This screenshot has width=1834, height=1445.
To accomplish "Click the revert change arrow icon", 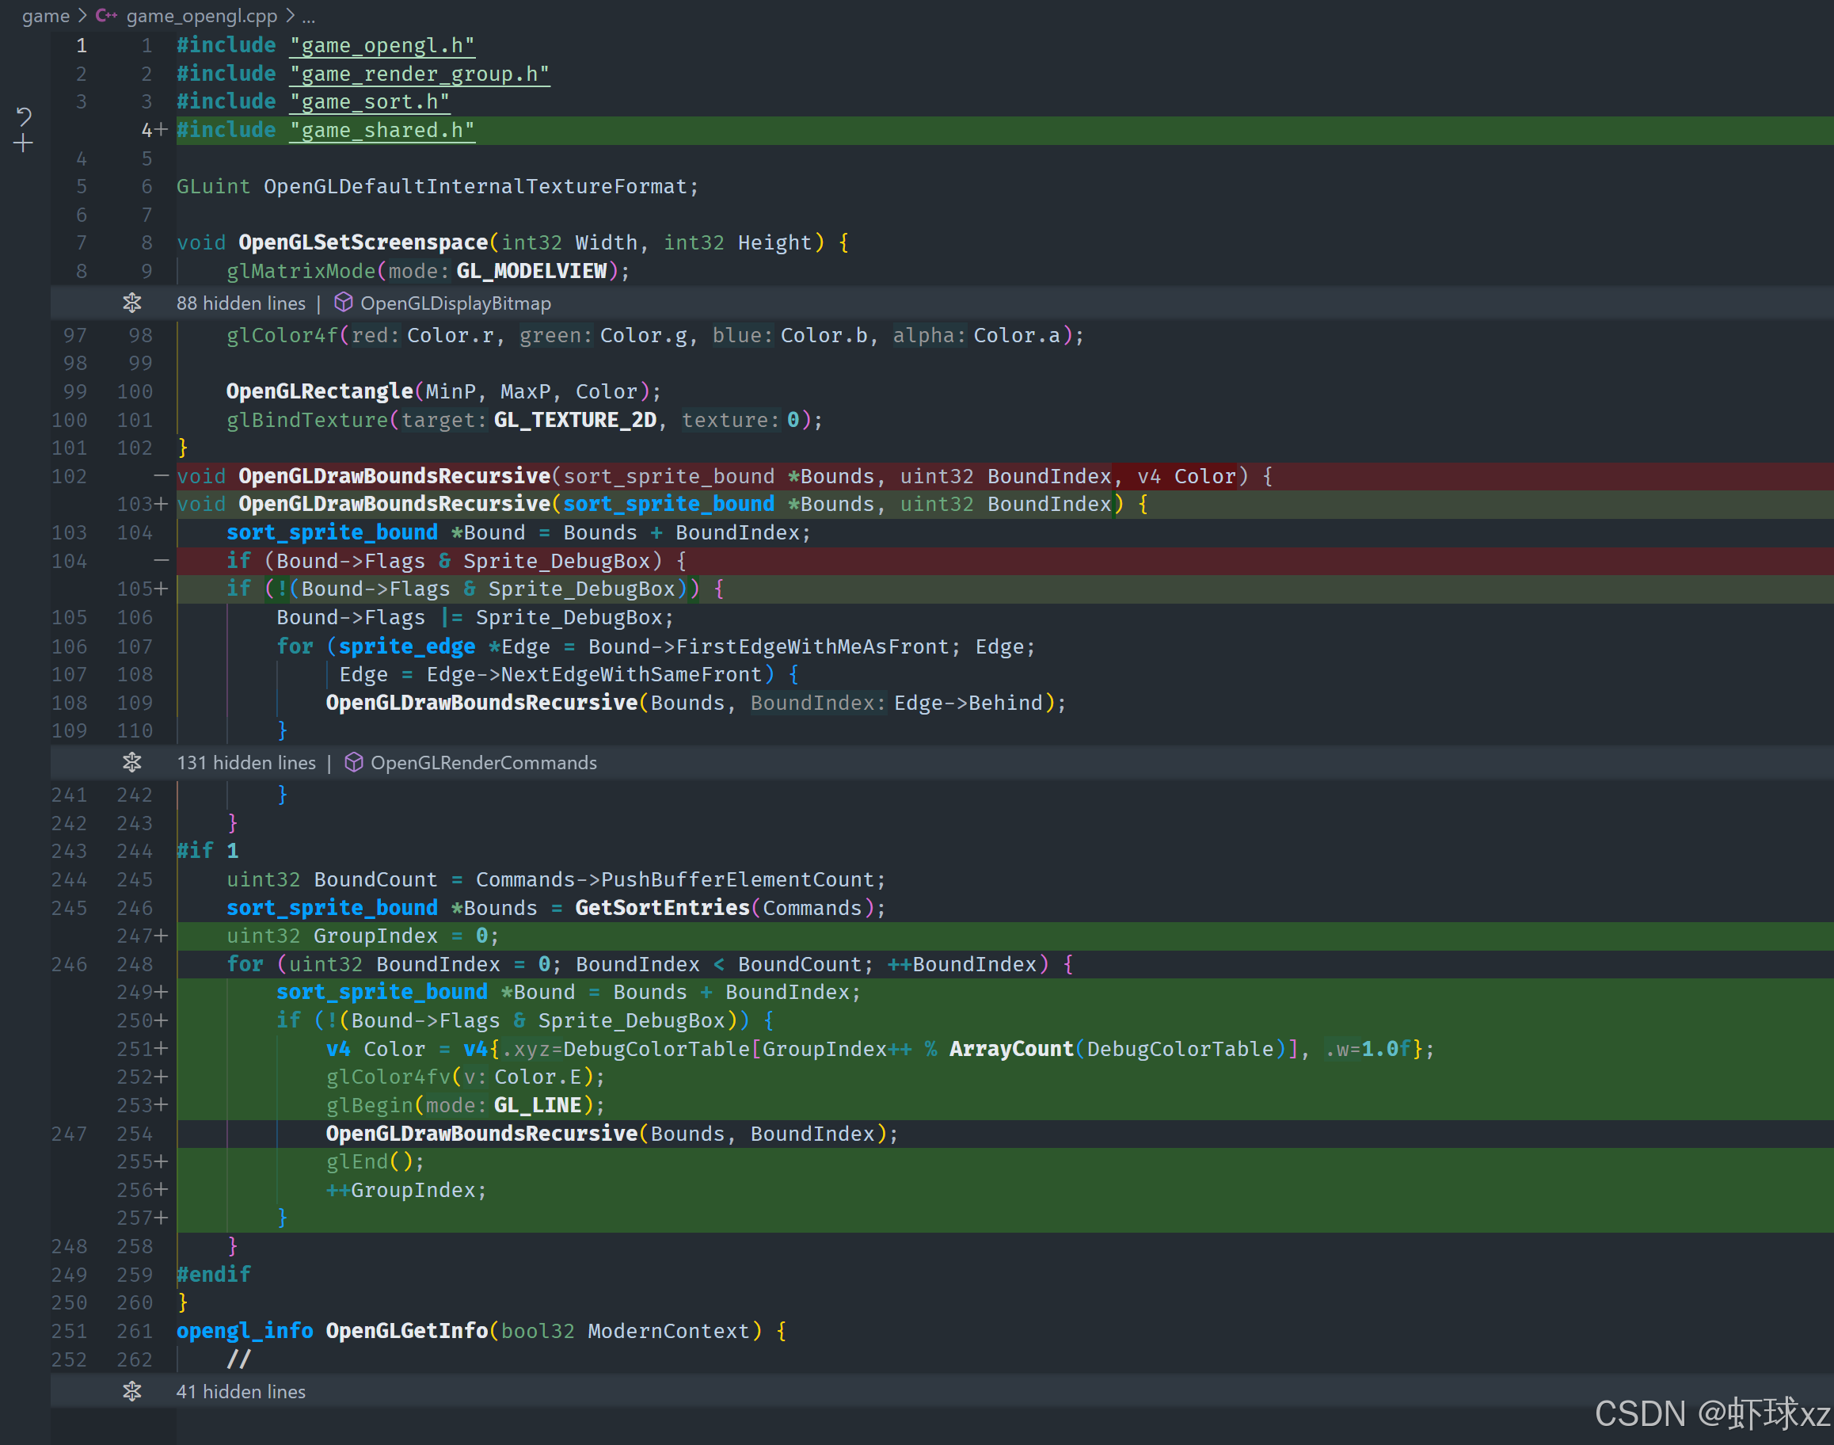I will click(x=24, y=116).
